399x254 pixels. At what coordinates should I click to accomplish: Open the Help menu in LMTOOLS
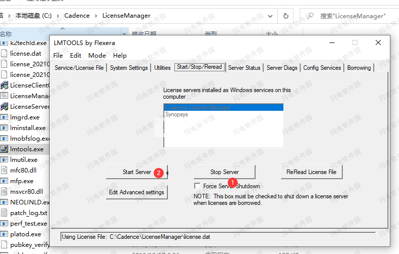coord(120,55)
